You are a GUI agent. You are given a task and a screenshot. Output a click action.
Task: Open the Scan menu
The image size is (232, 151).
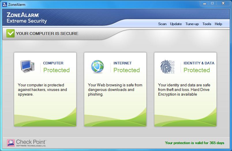coord(162,24)
